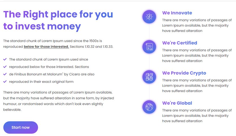Click the certificate document icon
236x136 pixels.
click(149, 47)
